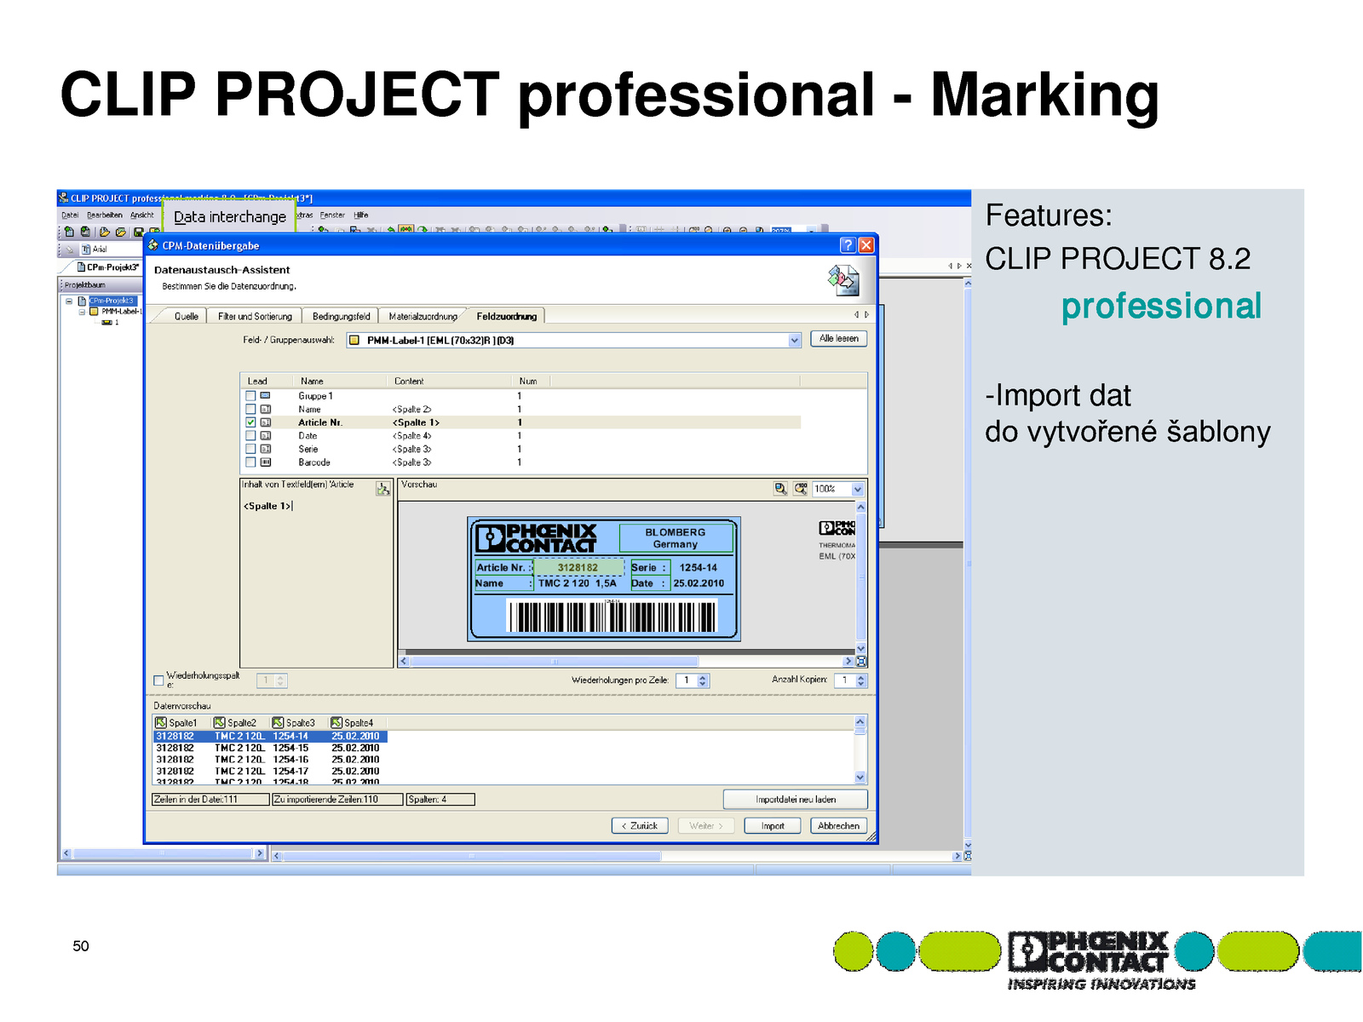Switch to Filter und Sortierung tab
The width and height of the screenshot is (1363, 1022).
tap(255, 317)
